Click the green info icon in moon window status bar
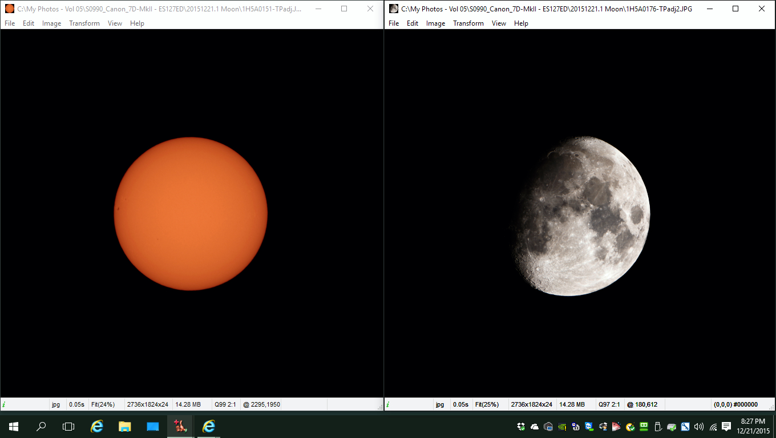 [389, 404]
